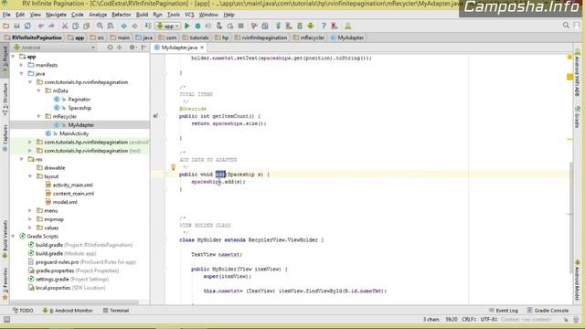Click the Cut scissors icon
This screenshot has width=585, height=329.
coord(65,27)
